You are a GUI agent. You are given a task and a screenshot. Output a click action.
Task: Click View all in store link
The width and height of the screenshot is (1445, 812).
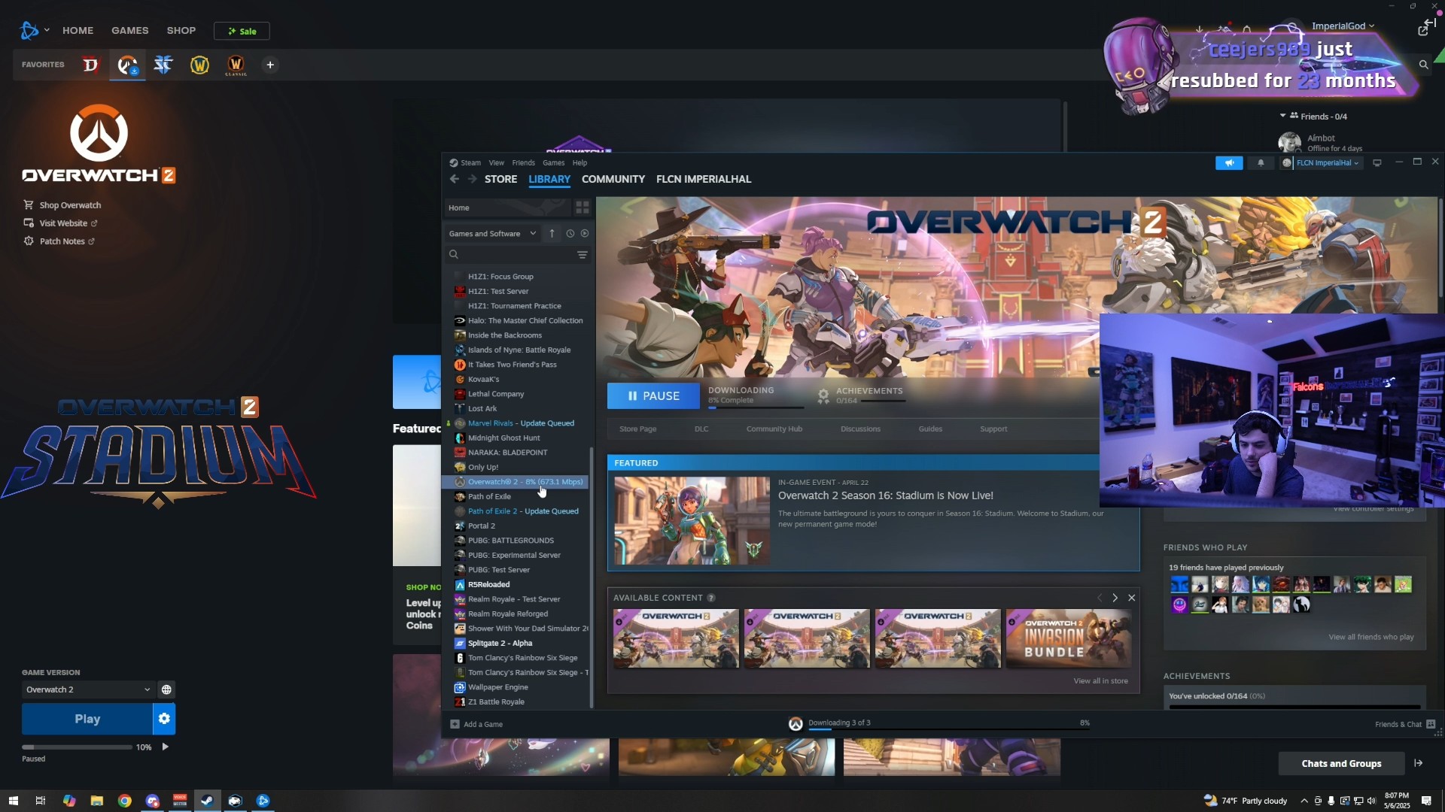[x=1100, y=680]
